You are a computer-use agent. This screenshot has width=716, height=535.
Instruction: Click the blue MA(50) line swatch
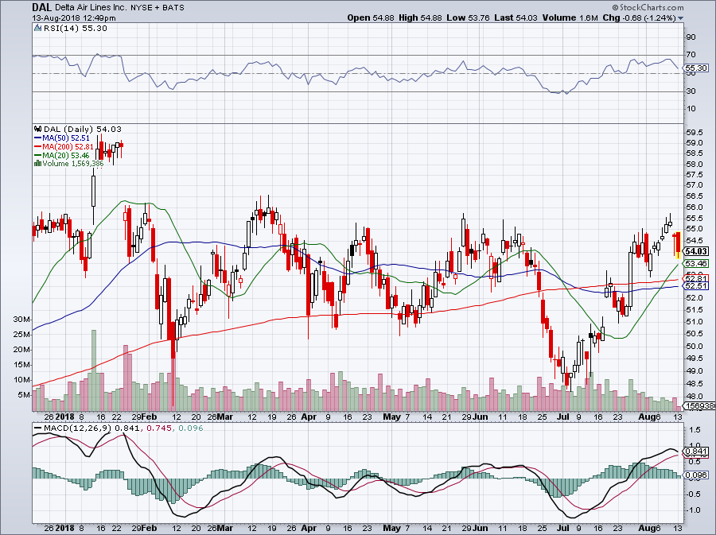[38, 138]
